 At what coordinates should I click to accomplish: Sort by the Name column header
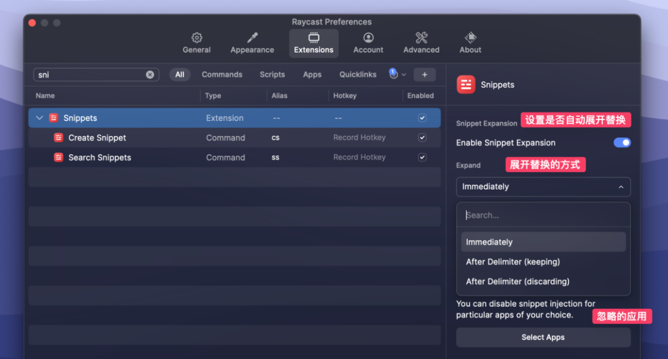tap(45, 96)
